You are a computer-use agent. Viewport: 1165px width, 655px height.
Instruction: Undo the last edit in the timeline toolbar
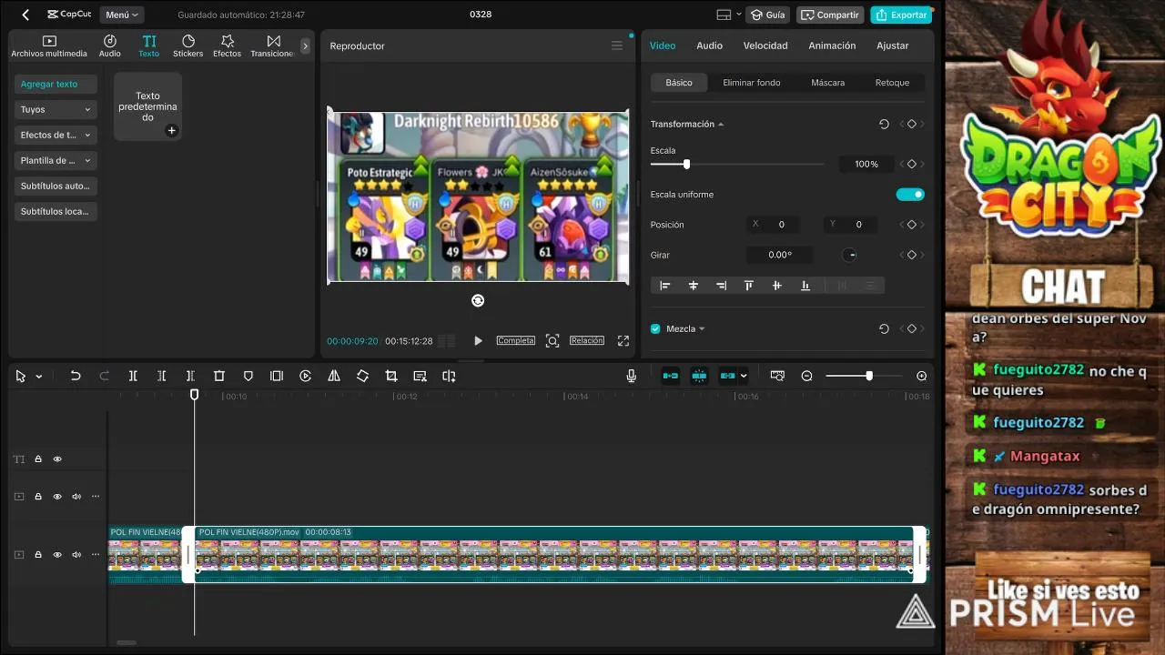point(76,376)
